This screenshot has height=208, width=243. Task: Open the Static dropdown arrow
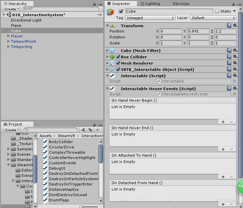[x=234, y=11]
